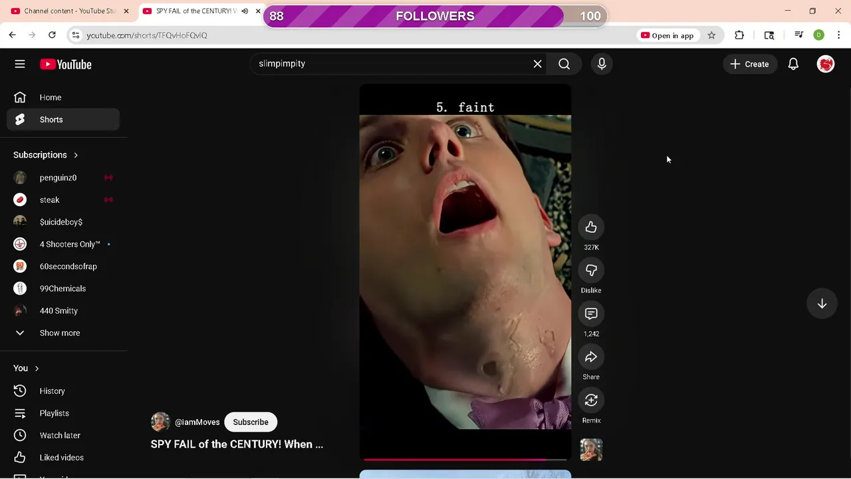Open Playlists
Screen dimensions: 851x479
(63, 413)
